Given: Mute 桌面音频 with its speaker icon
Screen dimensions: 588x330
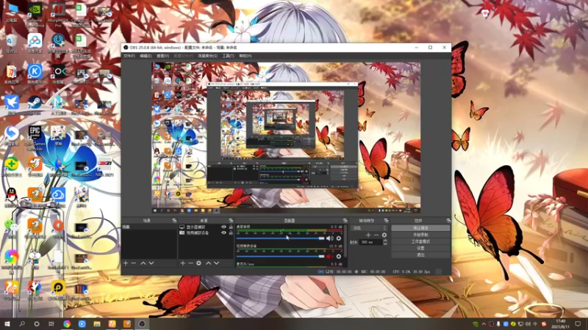Looking at the screenshot, I should click(329, 238).
